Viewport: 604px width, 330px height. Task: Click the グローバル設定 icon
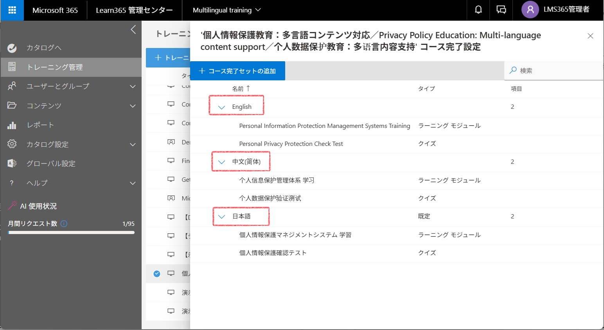coord(12,163)
